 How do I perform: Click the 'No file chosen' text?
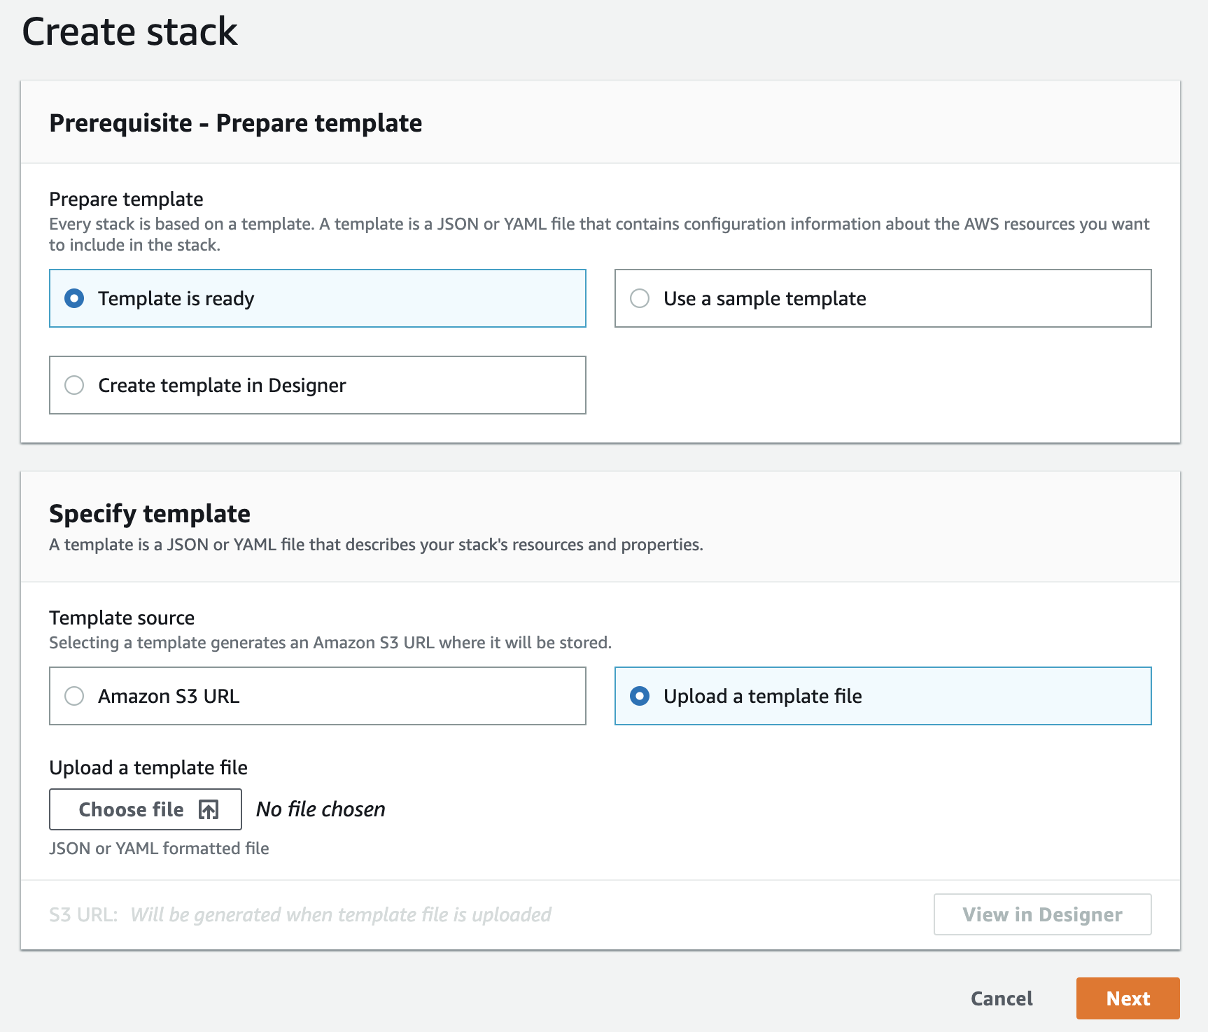tap(321, 809)
